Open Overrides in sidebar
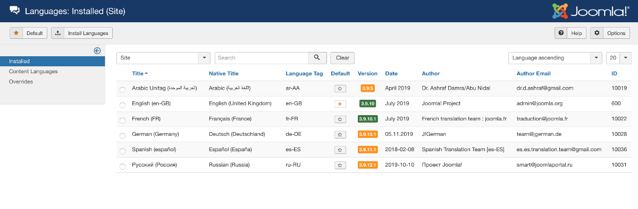 21,82
